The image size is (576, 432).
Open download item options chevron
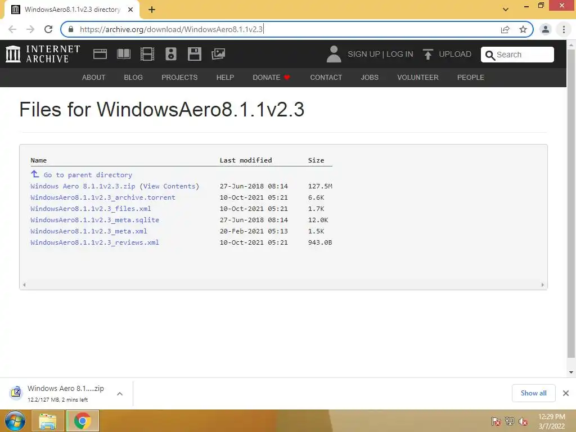pos(120,393)
